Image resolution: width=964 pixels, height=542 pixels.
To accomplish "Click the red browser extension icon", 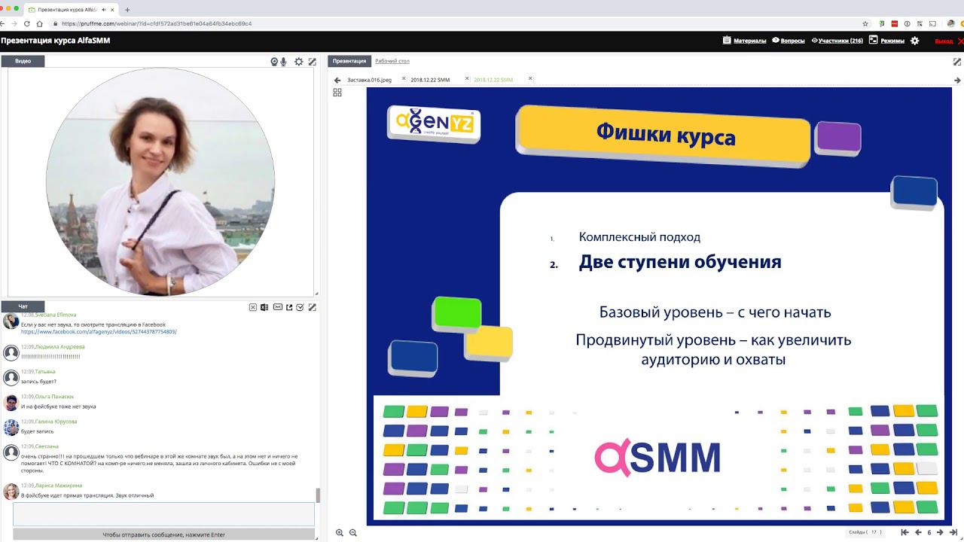I will click(x=894, y=23).
